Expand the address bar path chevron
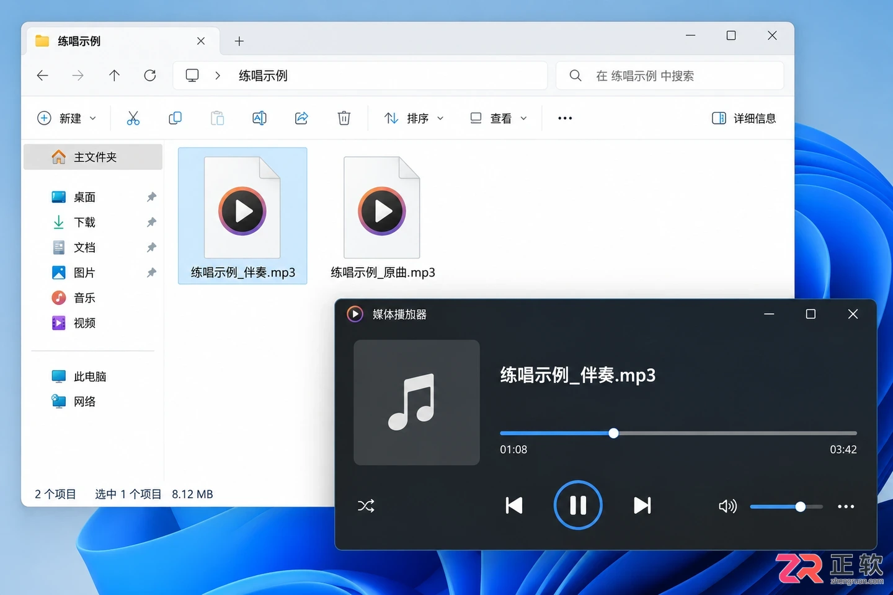 pyautogui.click(x=218, y=76)
